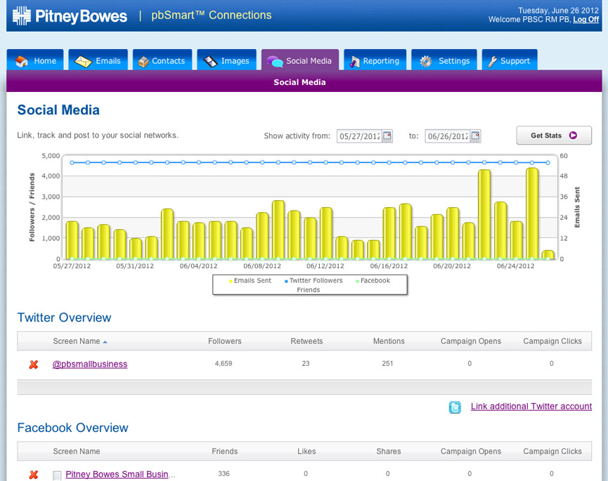Click the Friends column header

click(x=224, y=452)
